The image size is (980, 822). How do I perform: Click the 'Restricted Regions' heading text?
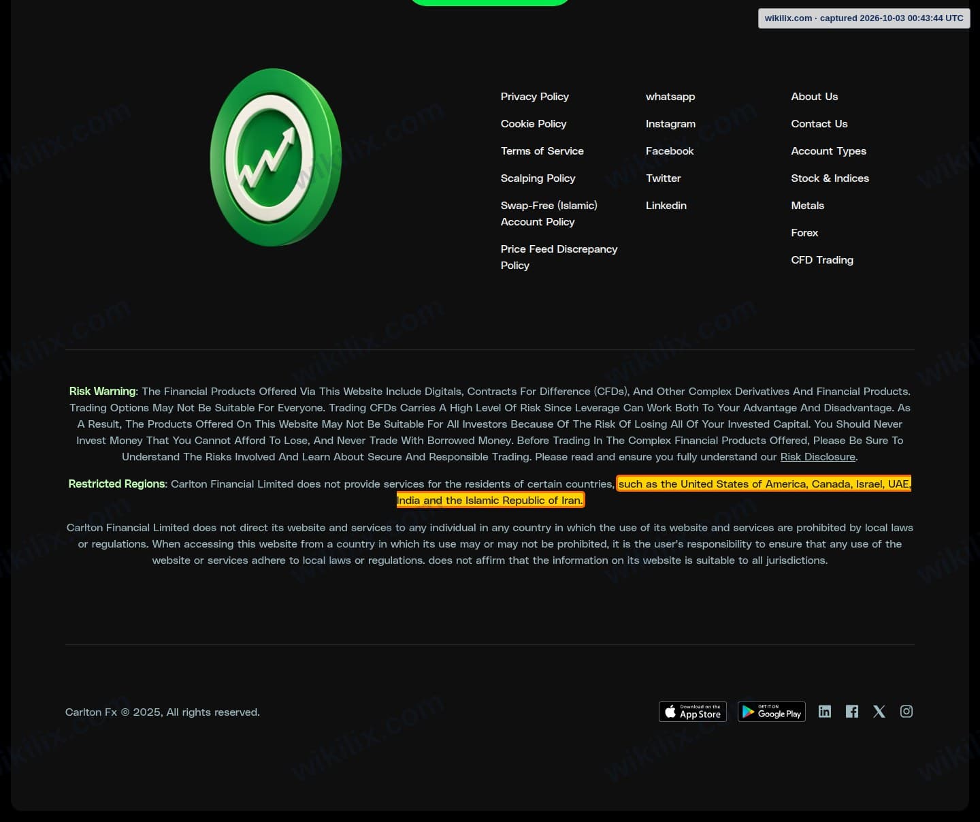pos(116,484)
